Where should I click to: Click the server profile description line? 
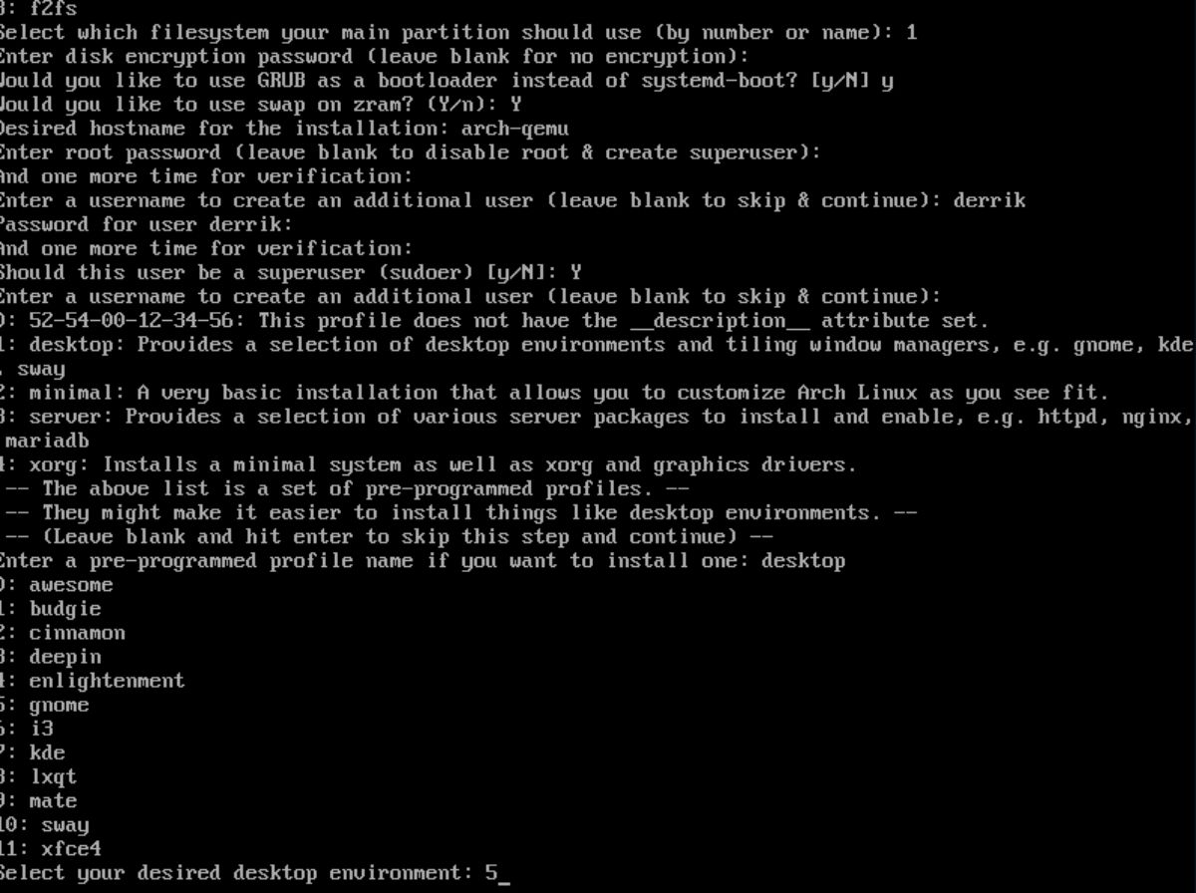pyautogui.click(x=596, y=429)
